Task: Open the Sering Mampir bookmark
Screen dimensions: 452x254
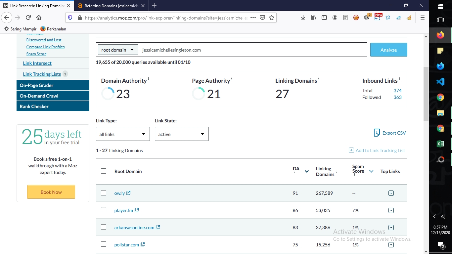Action: click(20, 29)
